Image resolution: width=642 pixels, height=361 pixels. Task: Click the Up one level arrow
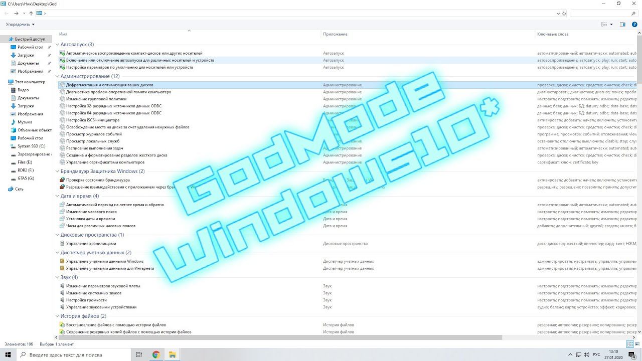click(x=31, y=14)
